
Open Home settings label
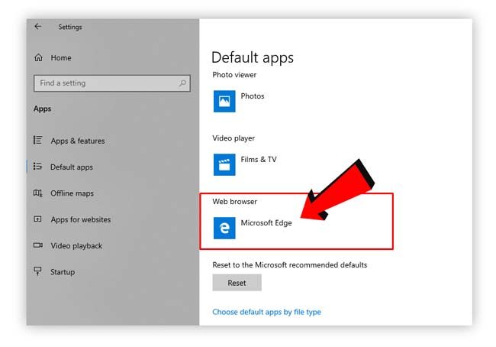(61, 57)
